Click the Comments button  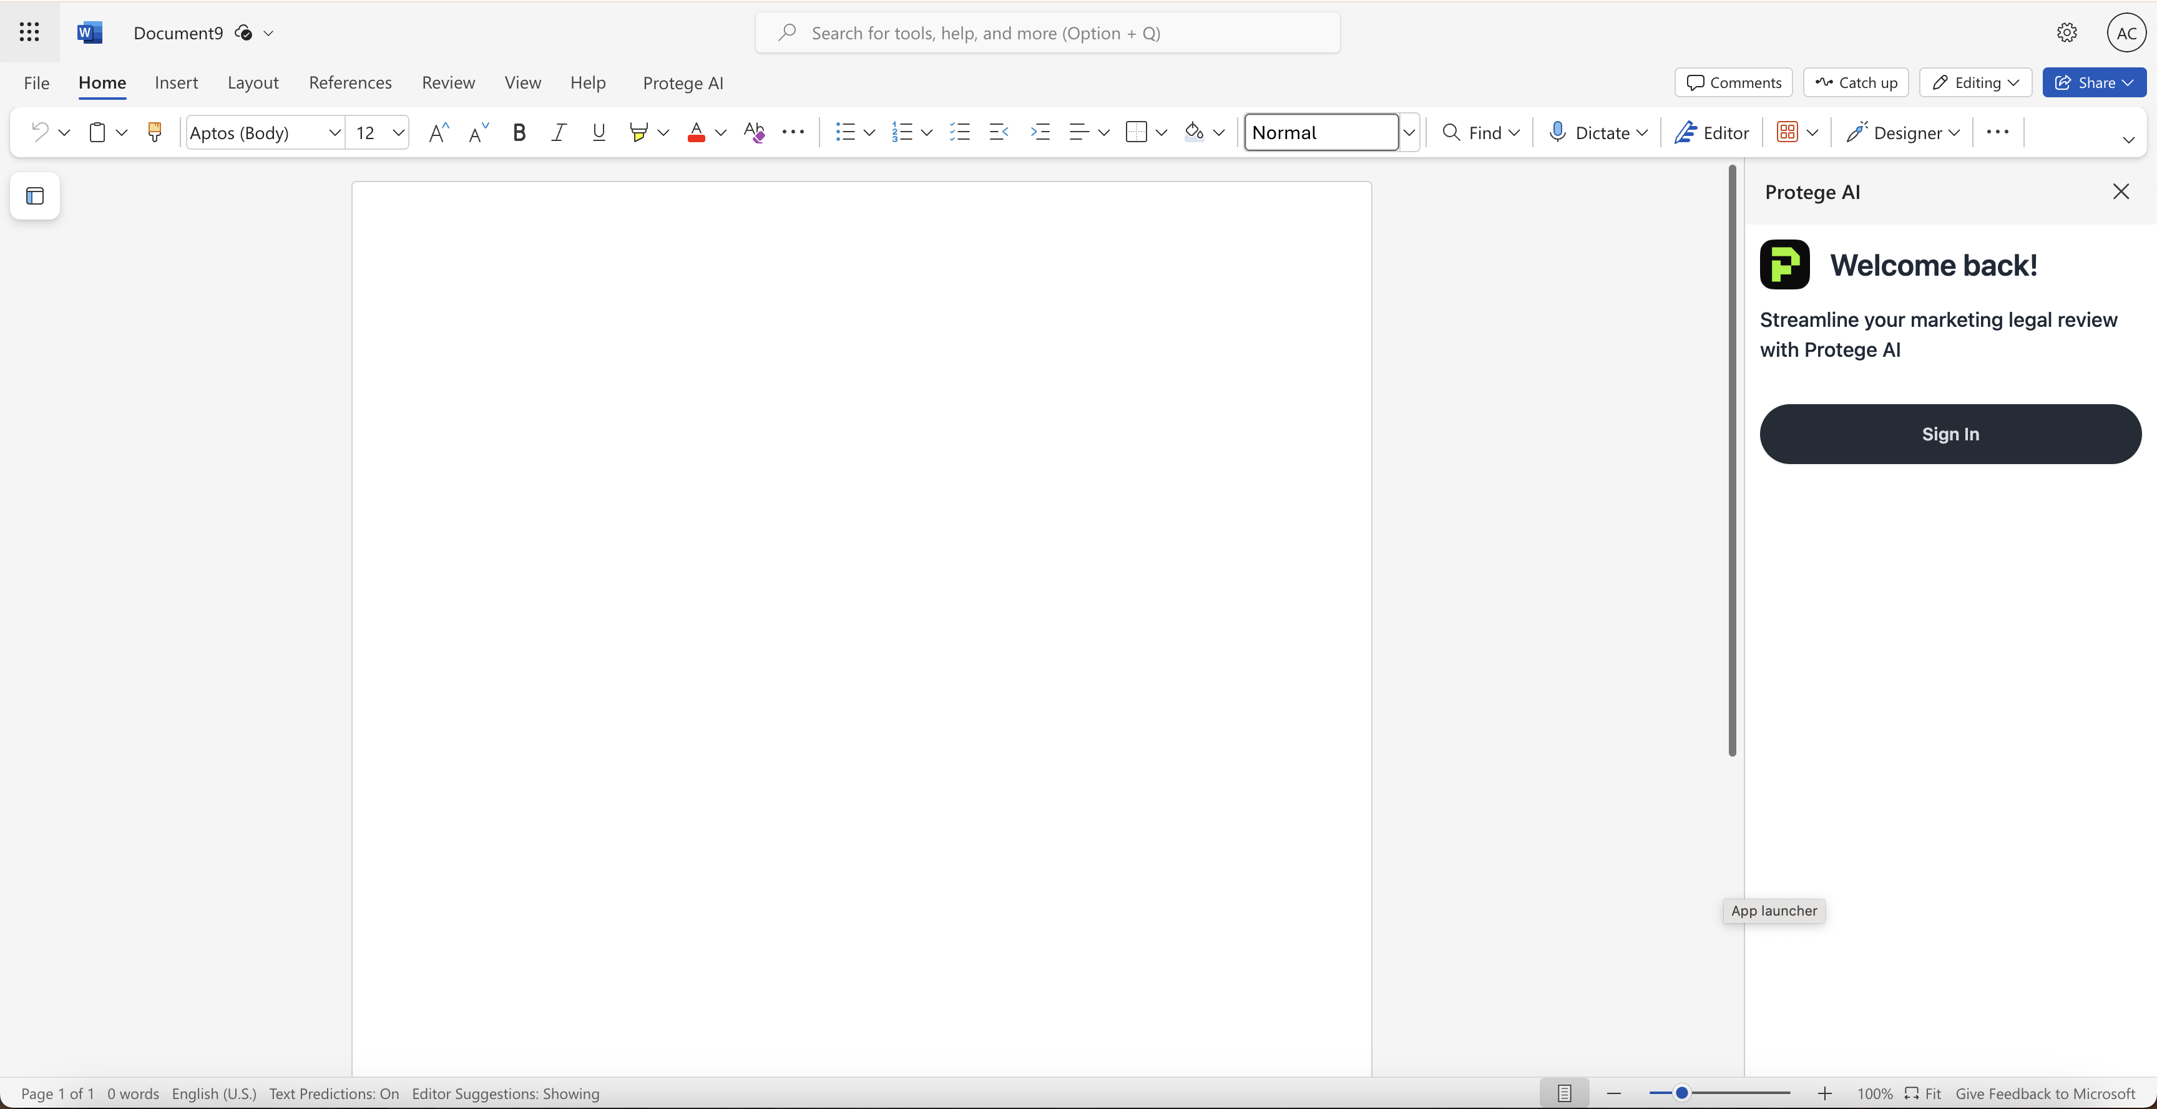pos(1733,83)
